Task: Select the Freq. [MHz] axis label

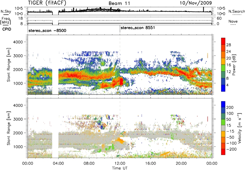Action: [x=6, y=21]
